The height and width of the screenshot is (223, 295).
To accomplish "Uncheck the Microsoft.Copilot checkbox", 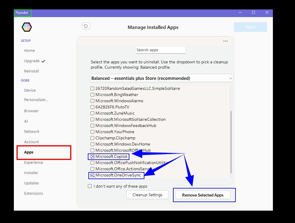I will [92, 157].
